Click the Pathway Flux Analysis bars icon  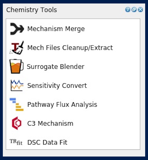[17, 104]
